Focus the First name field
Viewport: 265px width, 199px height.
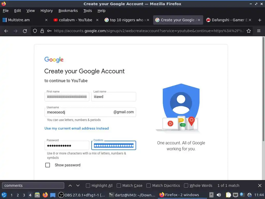click(x=67, y=97)
